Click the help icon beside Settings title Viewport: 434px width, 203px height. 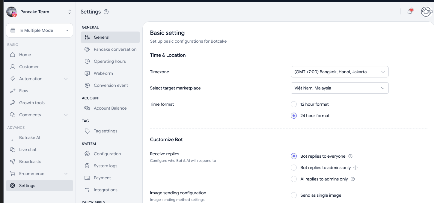[106, 12]
